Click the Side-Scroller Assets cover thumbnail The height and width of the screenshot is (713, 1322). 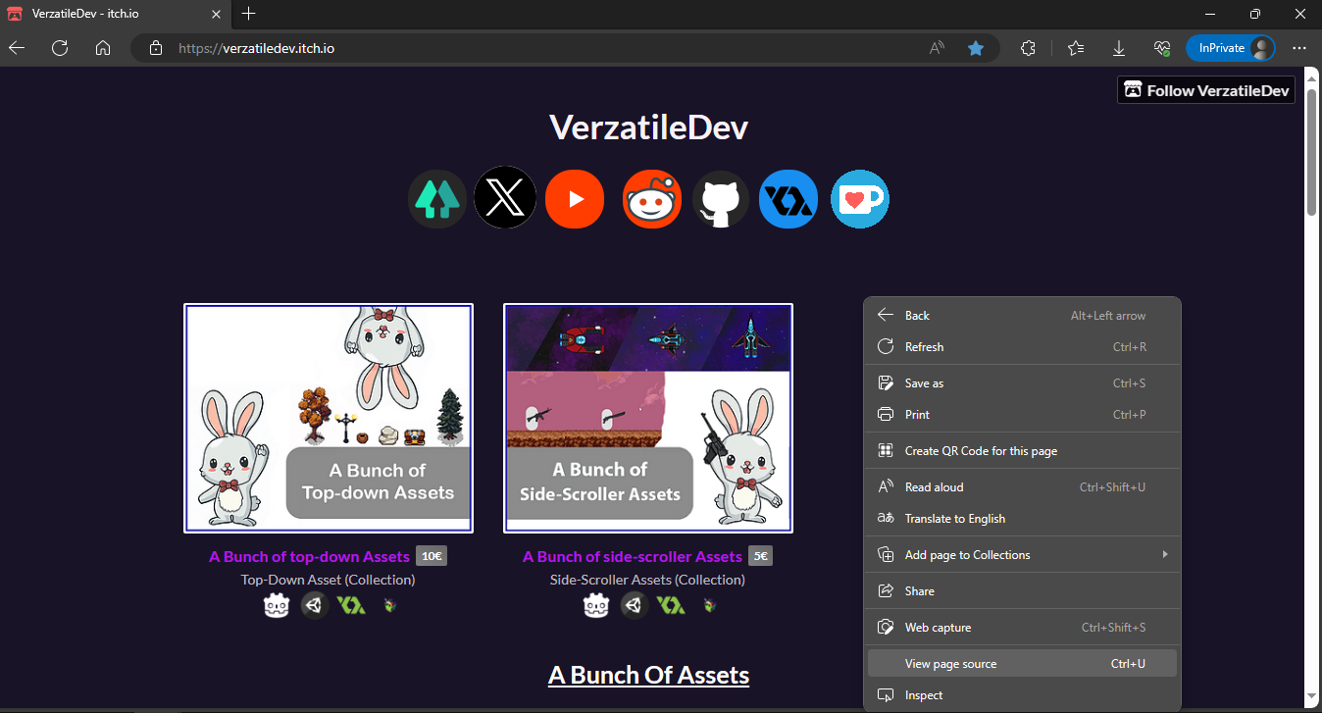pyautogui.click(x=648, y=418)
